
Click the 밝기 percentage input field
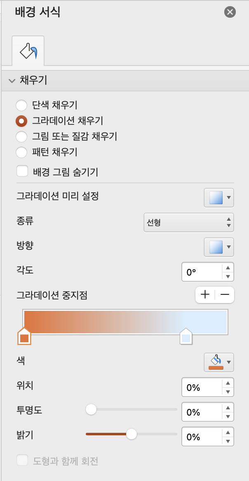coord(202,437)
